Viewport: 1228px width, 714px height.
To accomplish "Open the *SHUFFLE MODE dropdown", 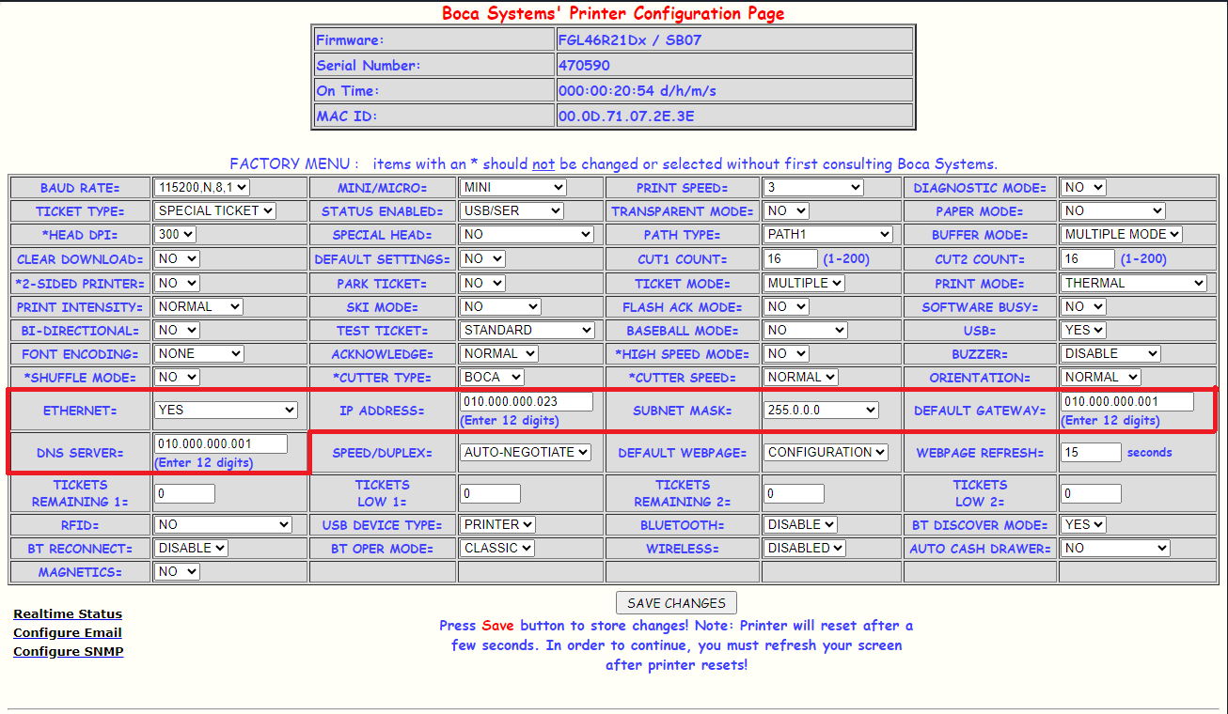I will point(177,377).
